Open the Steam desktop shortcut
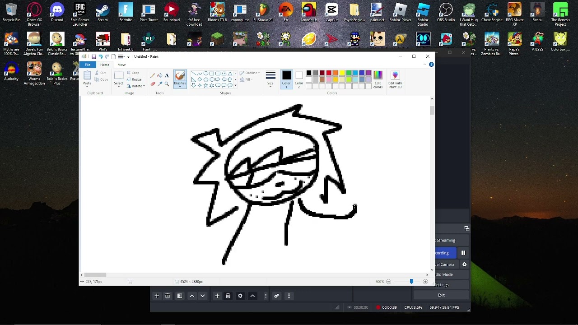 pyautogui.click(x=103, y=13)
